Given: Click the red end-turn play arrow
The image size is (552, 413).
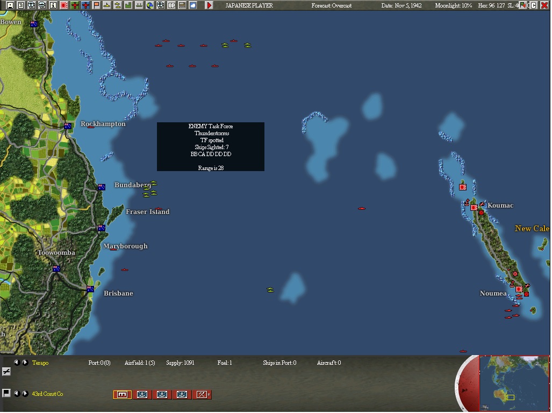Looking at the screenshot, I should tap(209, 5).
